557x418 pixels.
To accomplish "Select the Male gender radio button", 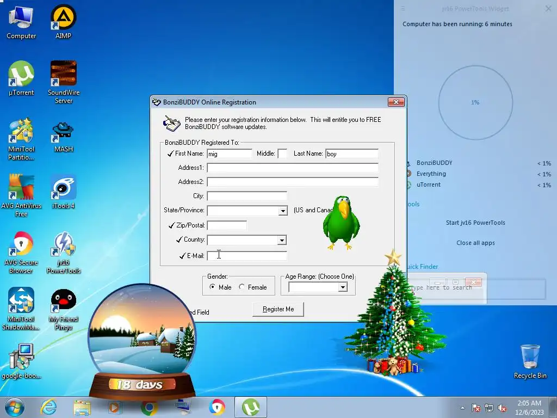I will pyautogui.click(x=212, y=287).
